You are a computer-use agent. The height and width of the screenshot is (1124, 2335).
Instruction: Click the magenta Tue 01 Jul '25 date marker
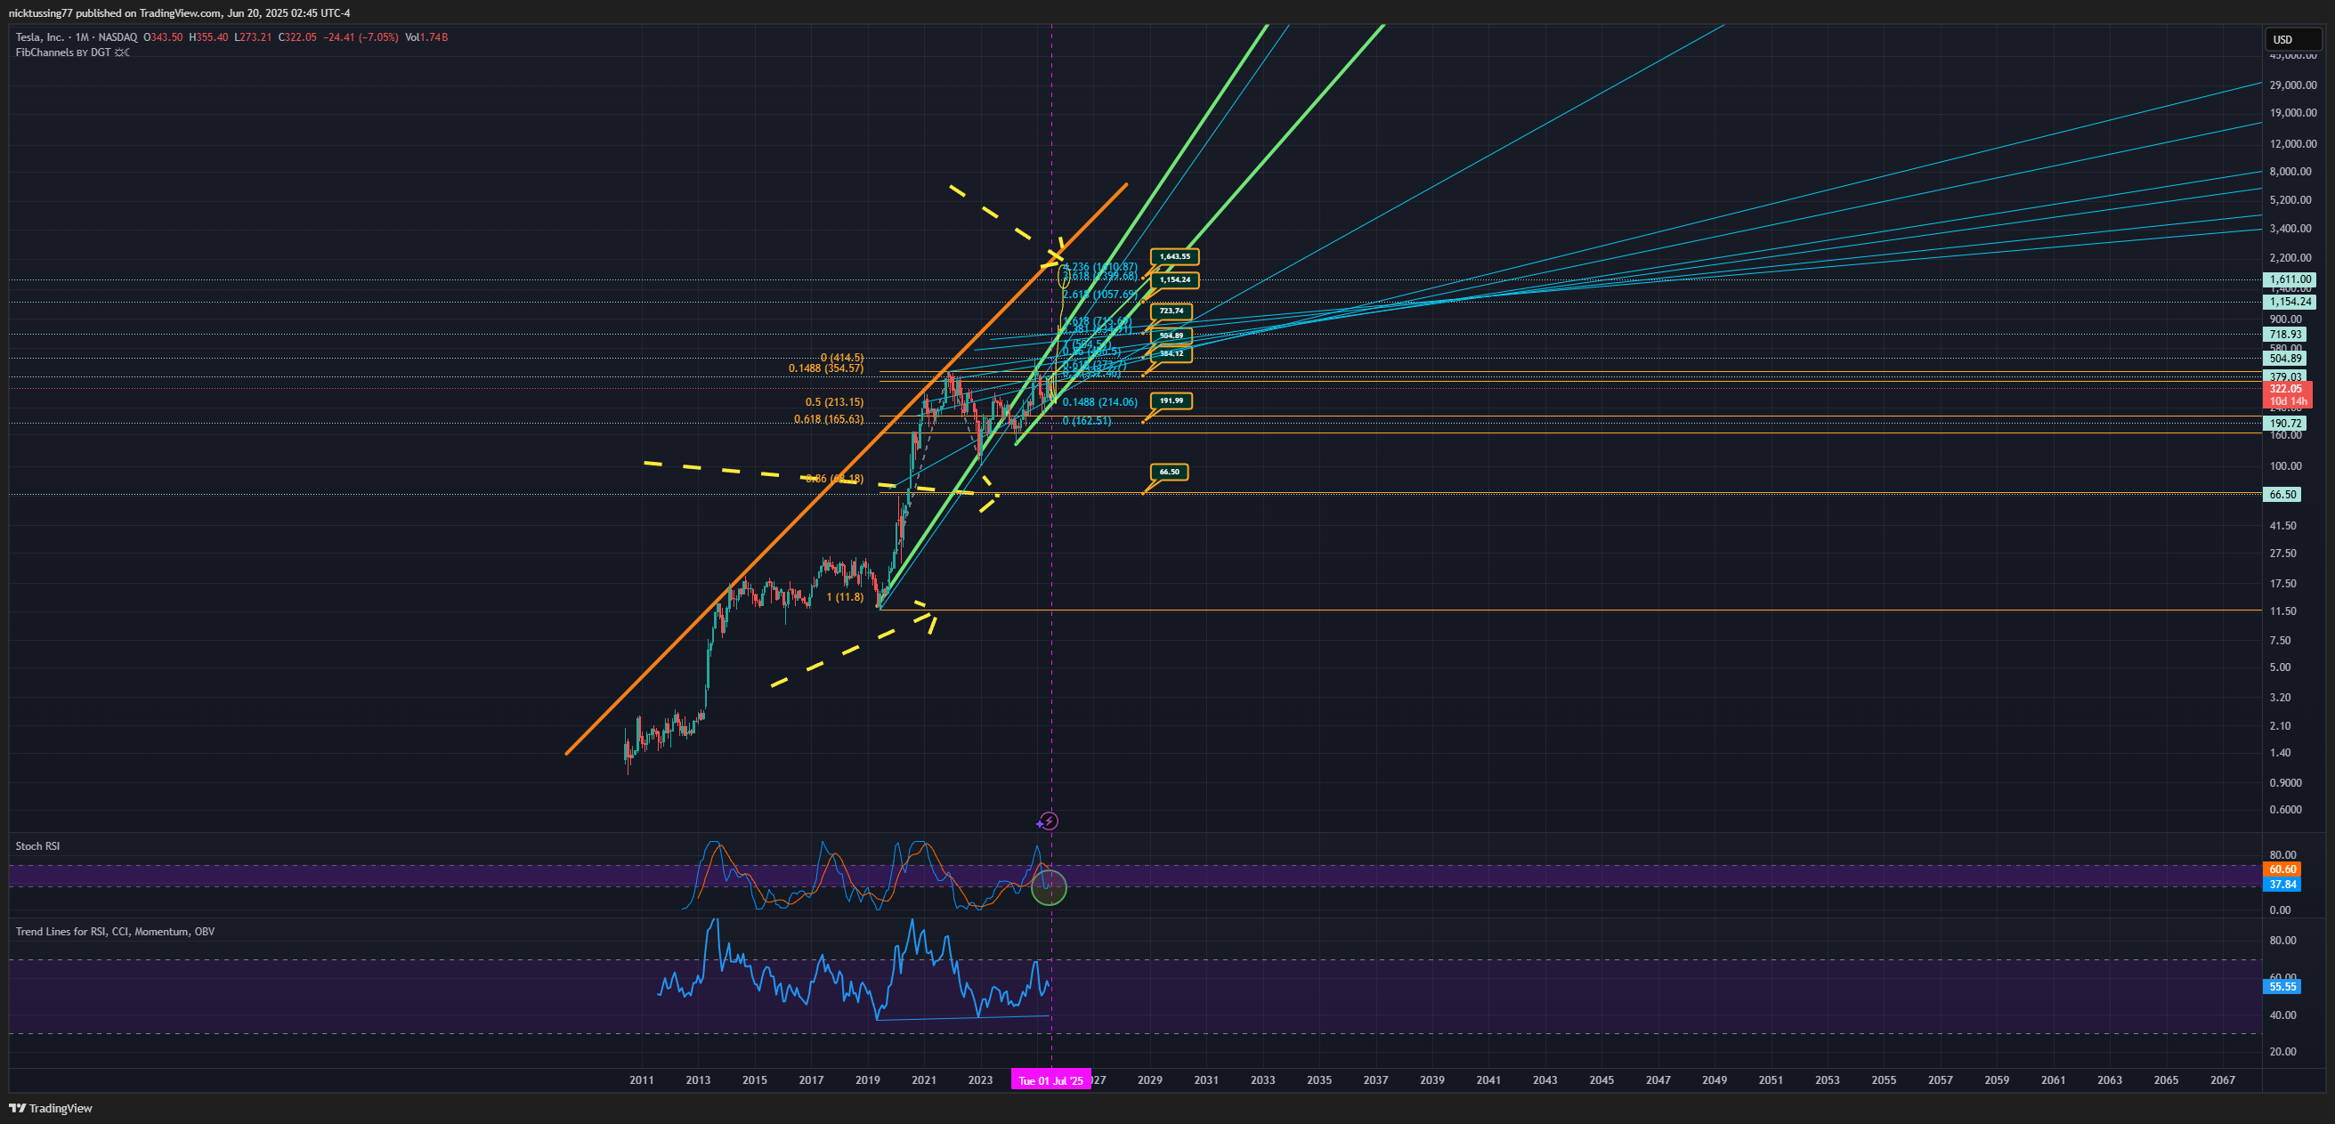(x=1050, y=1080)
